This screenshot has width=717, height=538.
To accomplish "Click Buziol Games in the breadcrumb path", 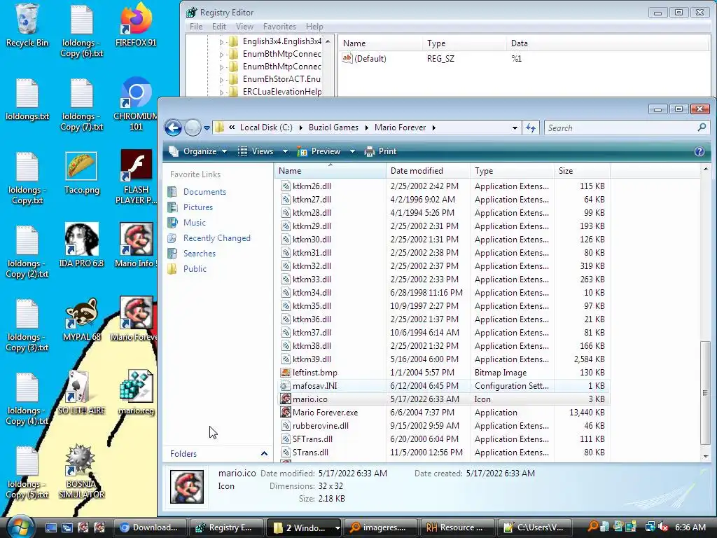I will coord(333,127).
